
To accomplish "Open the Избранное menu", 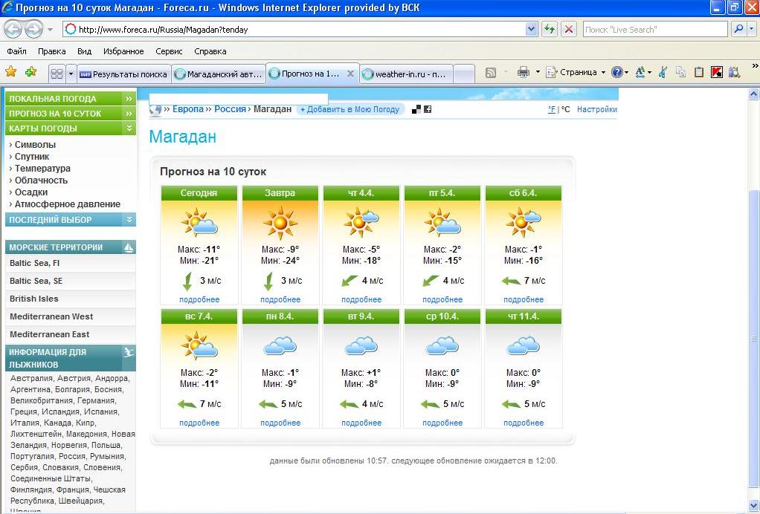I will pyautogui.click(x=124, y=51).
